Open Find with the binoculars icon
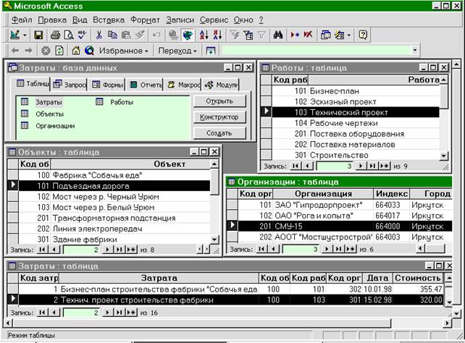The image size is (465, 343). 278,35
